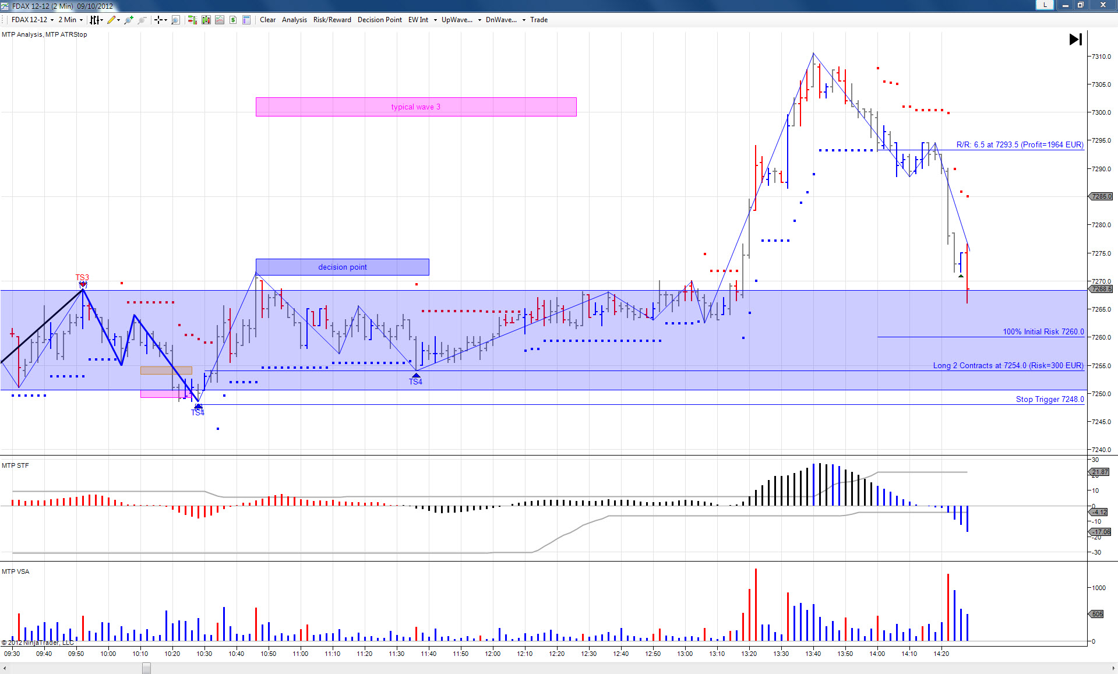Select the 100% Initial Risk 7260.0 label

[1043, 332]
